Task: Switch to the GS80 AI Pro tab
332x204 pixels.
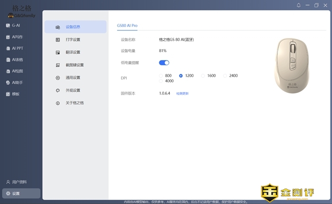Action: (x=127, y=25)
